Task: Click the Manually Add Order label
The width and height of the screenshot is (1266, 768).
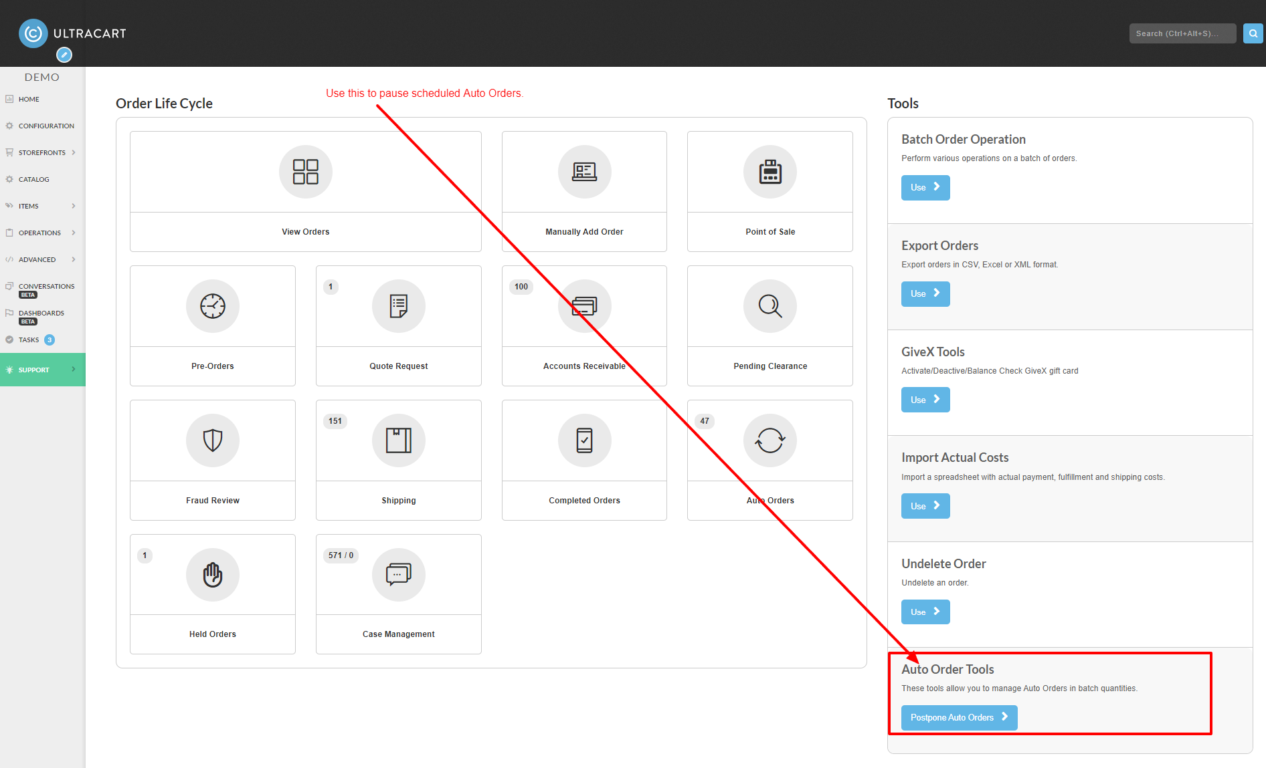Action: (x=584, y=232)
